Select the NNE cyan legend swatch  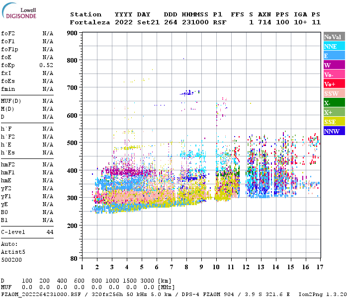pos(334,46)
